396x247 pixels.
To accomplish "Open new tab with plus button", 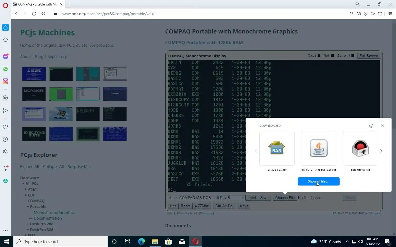I will tap(69, 4).
